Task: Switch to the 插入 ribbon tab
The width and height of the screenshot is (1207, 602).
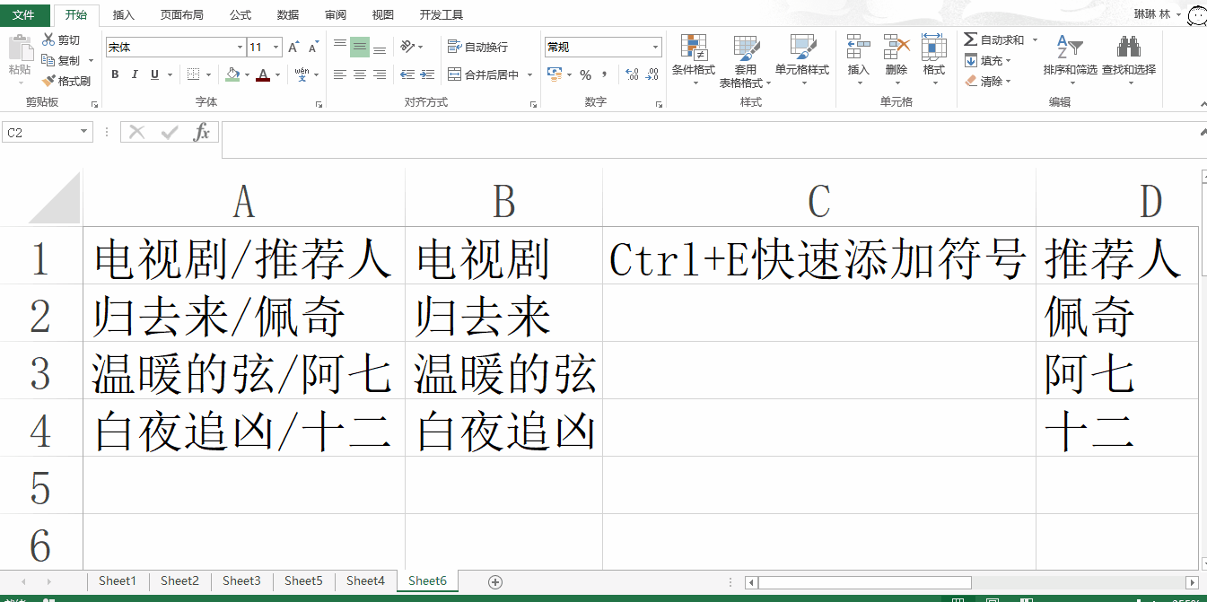Action: click(123, 14)
